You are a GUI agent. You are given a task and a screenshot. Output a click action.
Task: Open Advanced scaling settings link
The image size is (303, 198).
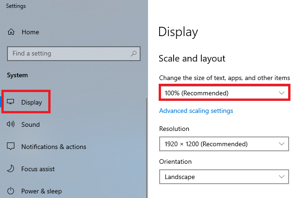point(196,111)
